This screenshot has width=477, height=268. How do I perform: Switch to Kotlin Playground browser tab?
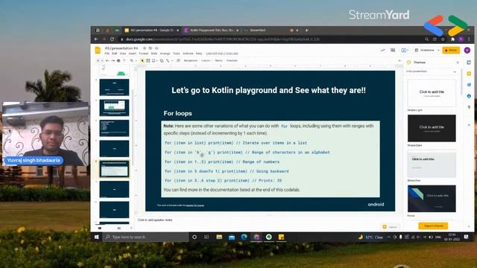coord(212,31)
